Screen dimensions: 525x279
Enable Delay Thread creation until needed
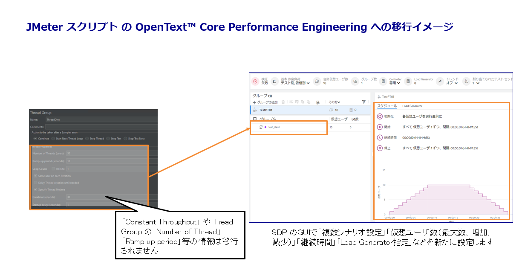[x=35, y=183]
